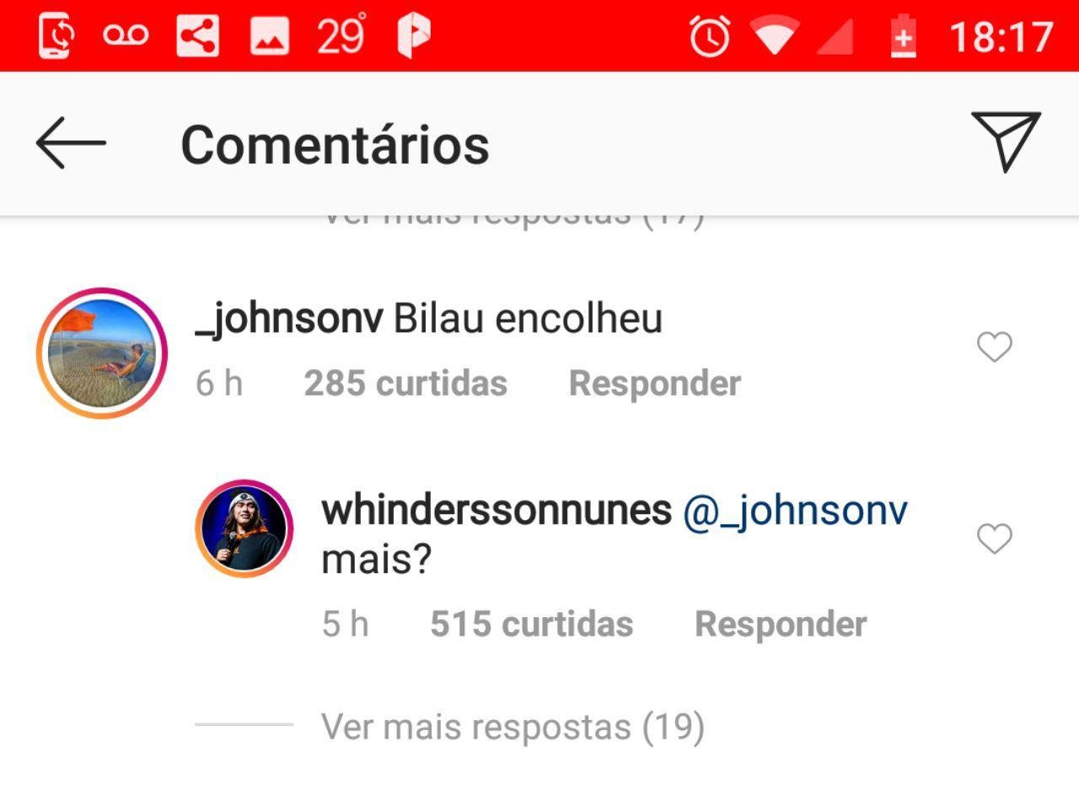The width and height of the screenshot is (1079, 795).
Task: Tap the alarm clock status icon
Action: coord(710,37)
